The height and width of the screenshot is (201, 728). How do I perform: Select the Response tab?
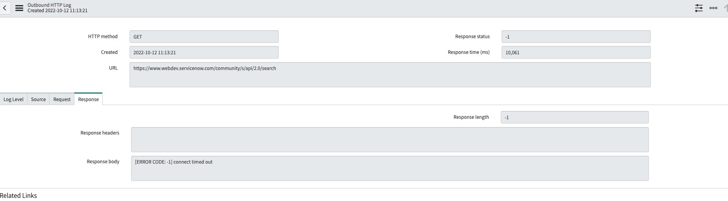88,99
